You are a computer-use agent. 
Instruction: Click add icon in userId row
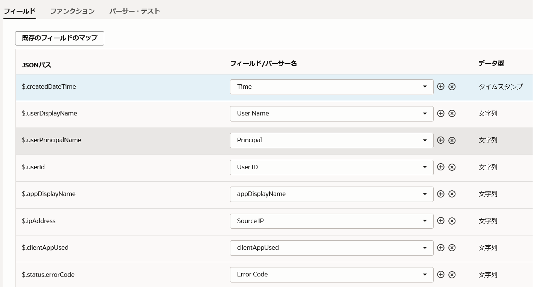pyautogui.click(x=441, y=167)
